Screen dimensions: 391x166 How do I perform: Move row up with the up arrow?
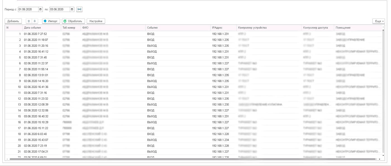point(28,21)
